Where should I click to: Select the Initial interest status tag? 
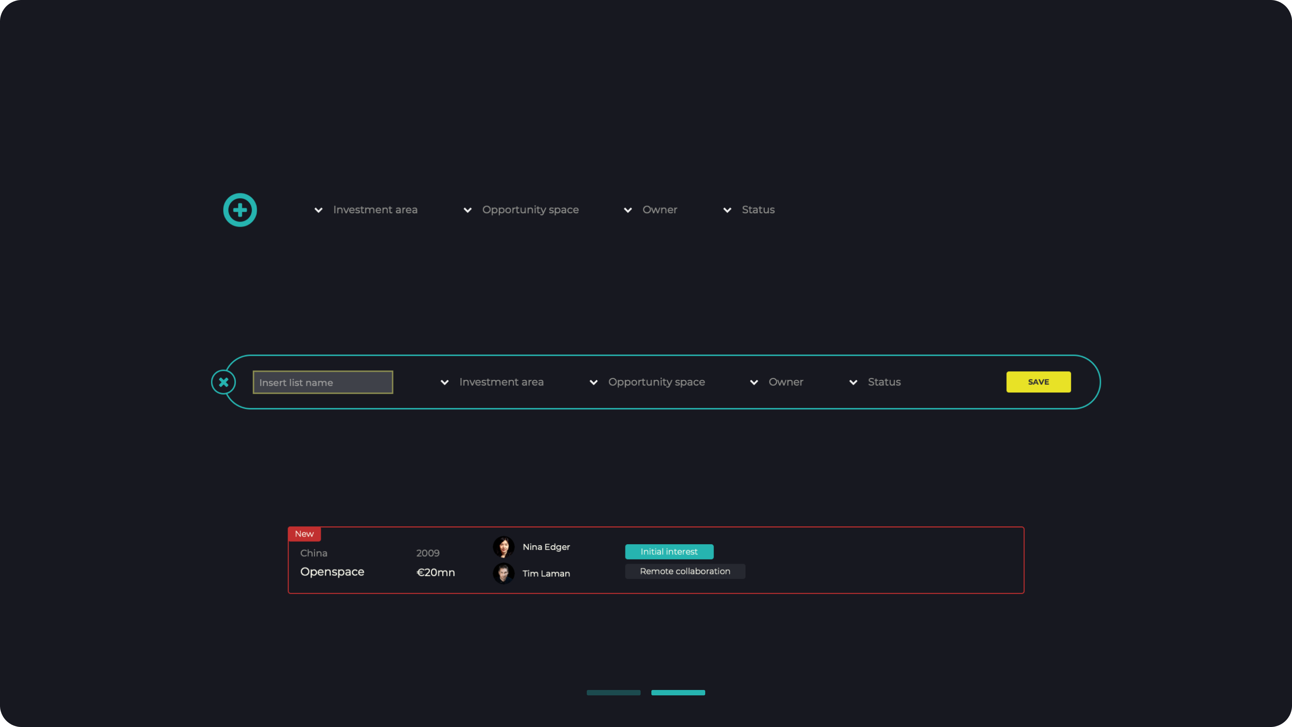coord(669,551)
